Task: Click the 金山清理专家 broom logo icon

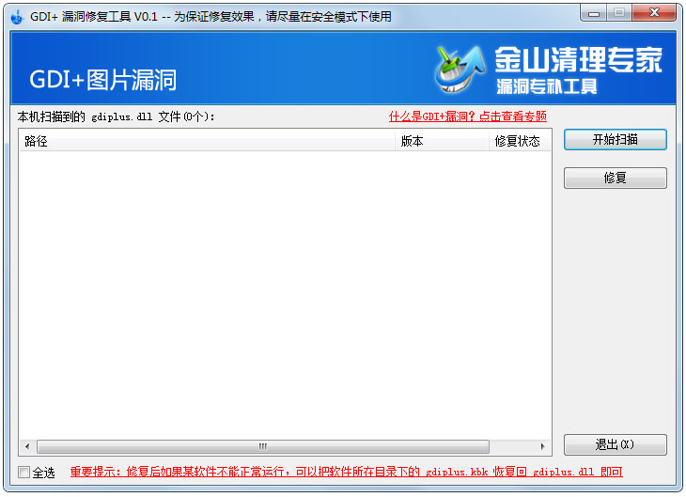Action: coord(460,70)
